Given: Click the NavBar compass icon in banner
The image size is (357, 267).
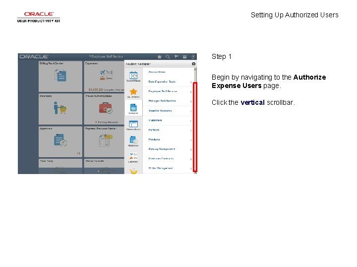Looking at the screenshot, I should 193,57.
